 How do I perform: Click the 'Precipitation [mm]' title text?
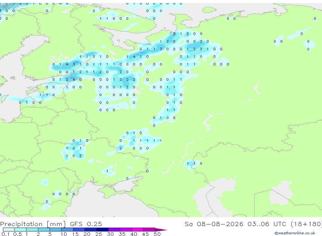point(33,224)
